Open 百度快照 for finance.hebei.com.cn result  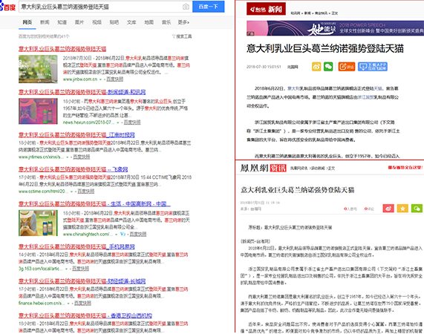tap(82, 304)
